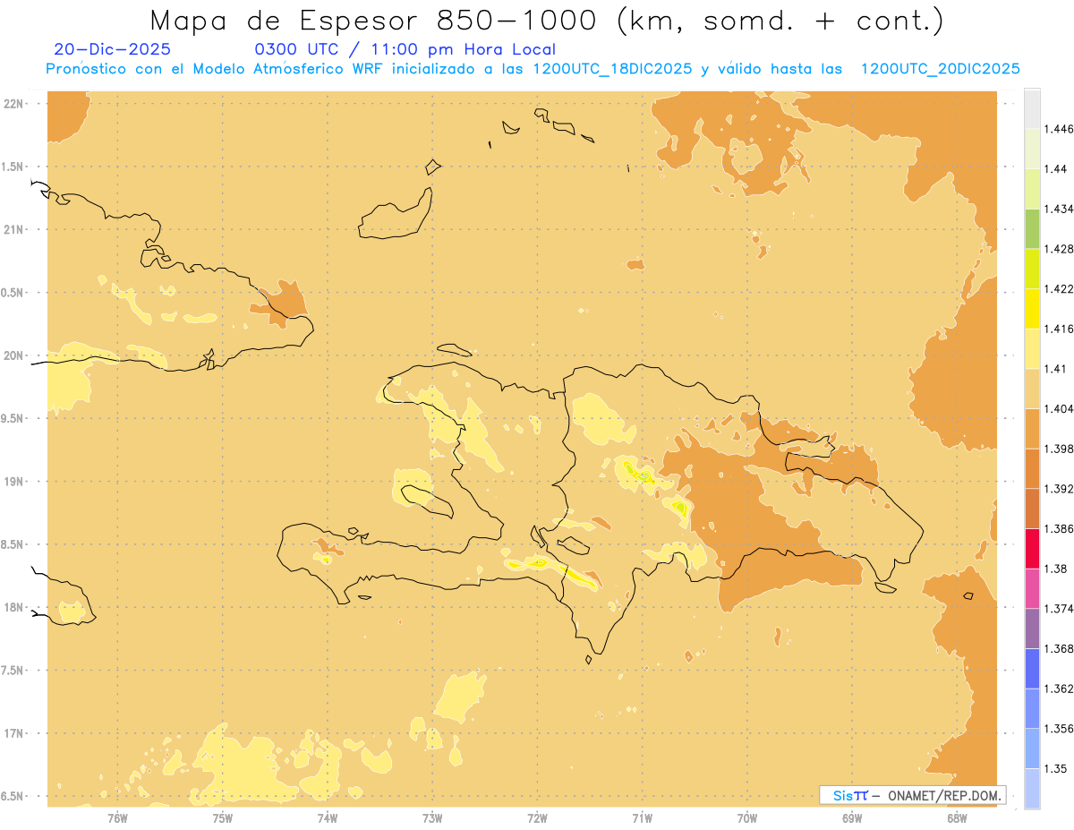
Task: Click the '1.434' colorbar value
Action: tap(1059, 209)
